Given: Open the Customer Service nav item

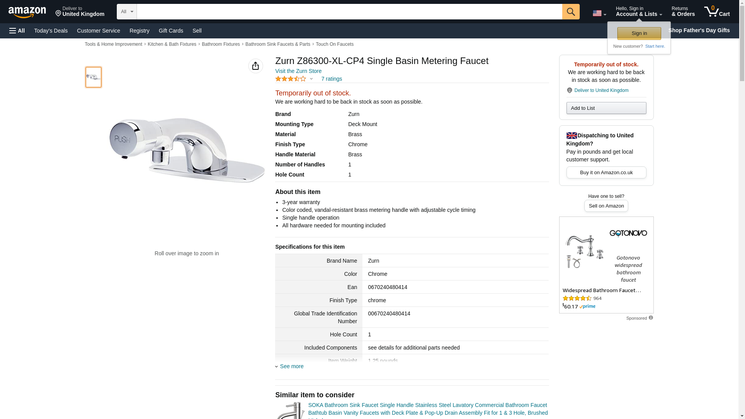Looking at the screenshot, I should click(99, 31).
